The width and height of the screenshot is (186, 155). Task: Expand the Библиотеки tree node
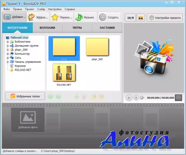pyautogui.click(x=8, y=42)
